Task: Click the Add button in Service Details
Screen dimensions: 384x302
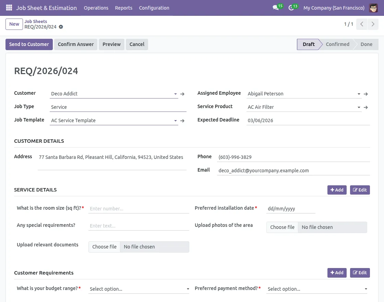Action: pos(337,190)
